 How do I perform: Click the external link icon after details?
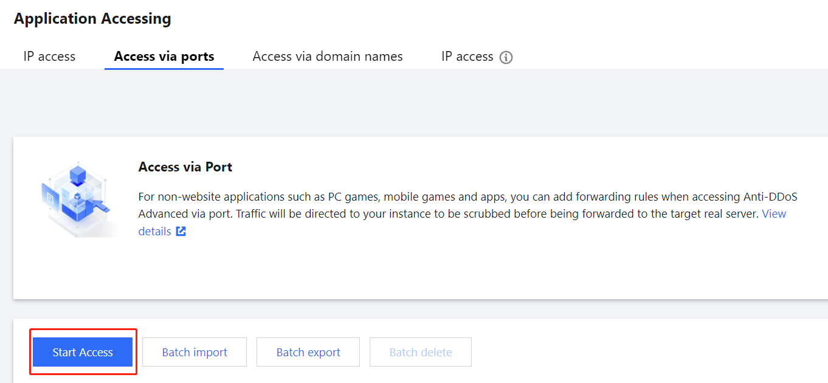click(181, 231)
